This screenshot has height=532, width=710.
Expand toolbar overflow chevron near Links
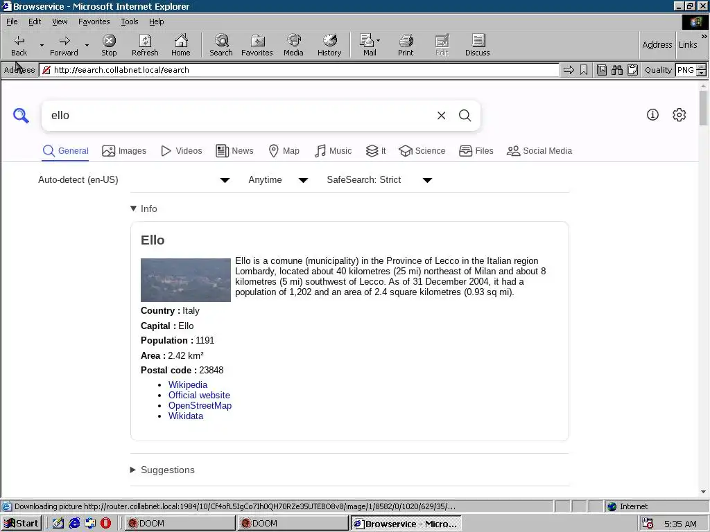(704, 36)
